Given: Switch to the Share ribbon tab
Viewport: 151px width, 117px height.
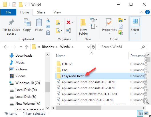Looking at the screenshot, I should [41, 12].
